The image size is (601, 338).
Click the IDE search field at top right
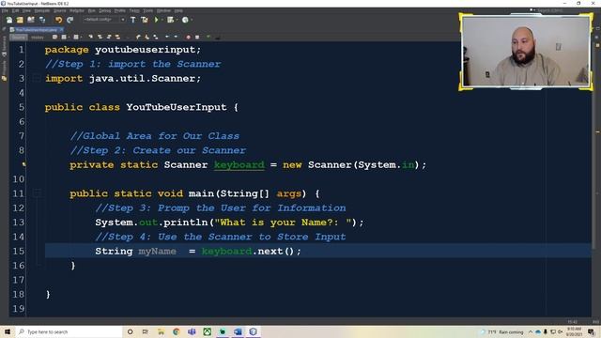(x=548, y=10)
